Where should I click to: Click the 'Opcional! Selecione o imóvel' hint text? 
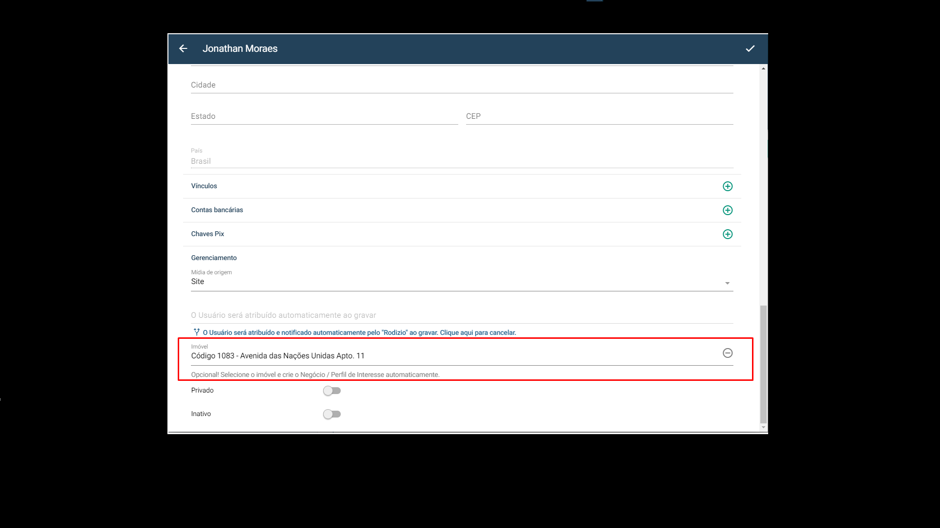[315, 374]
